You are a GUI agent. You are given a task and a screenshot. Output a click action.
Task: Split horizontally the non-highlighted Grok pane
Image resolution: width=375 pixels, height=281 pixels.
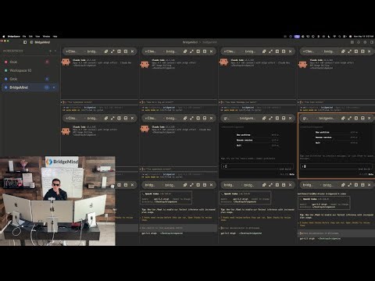284,118
